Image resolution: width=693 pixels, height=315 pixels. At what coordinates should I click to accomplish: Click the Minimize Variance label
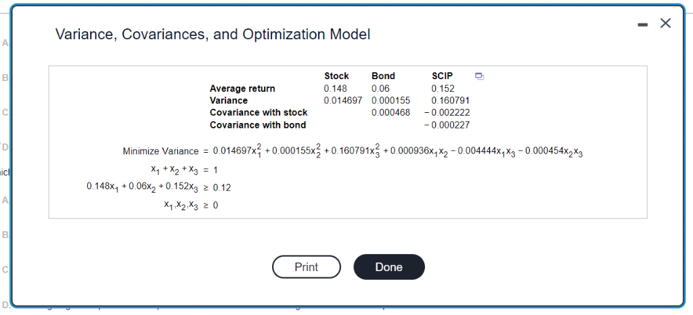(161, 151)
